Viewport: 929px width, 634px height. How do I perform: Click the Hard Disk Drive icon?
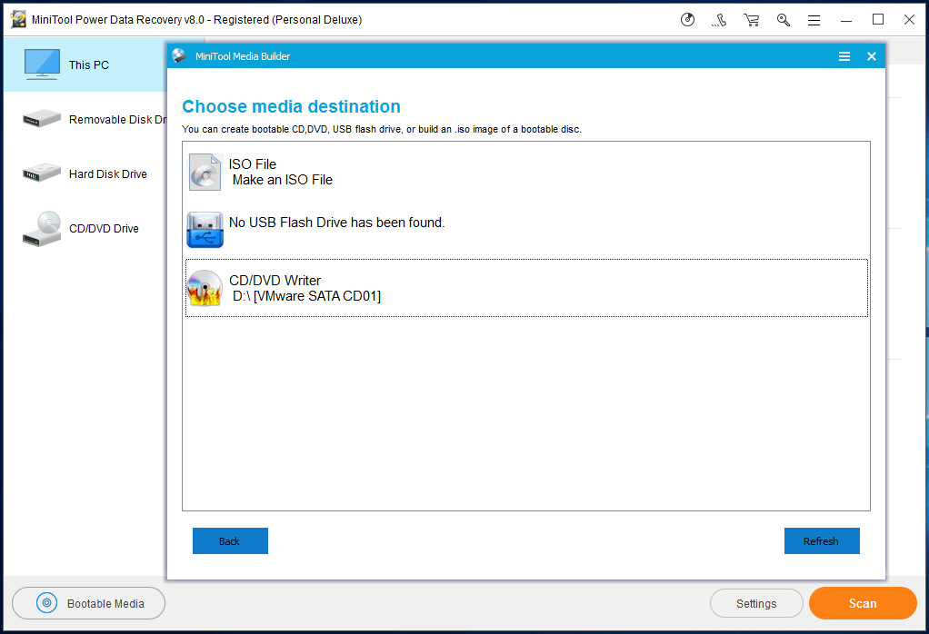point(42,173)
